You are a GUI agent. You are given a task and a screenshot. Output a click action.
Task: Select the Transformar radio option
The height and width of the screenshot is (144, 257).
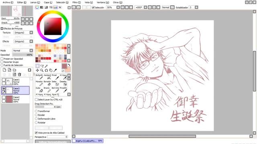36,111
